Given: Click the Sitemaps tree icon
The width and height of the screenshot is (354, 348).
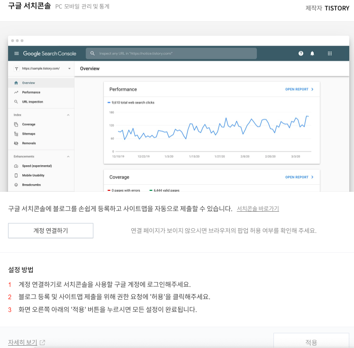Looking at the screenshot, I should (x=16, y=134).
